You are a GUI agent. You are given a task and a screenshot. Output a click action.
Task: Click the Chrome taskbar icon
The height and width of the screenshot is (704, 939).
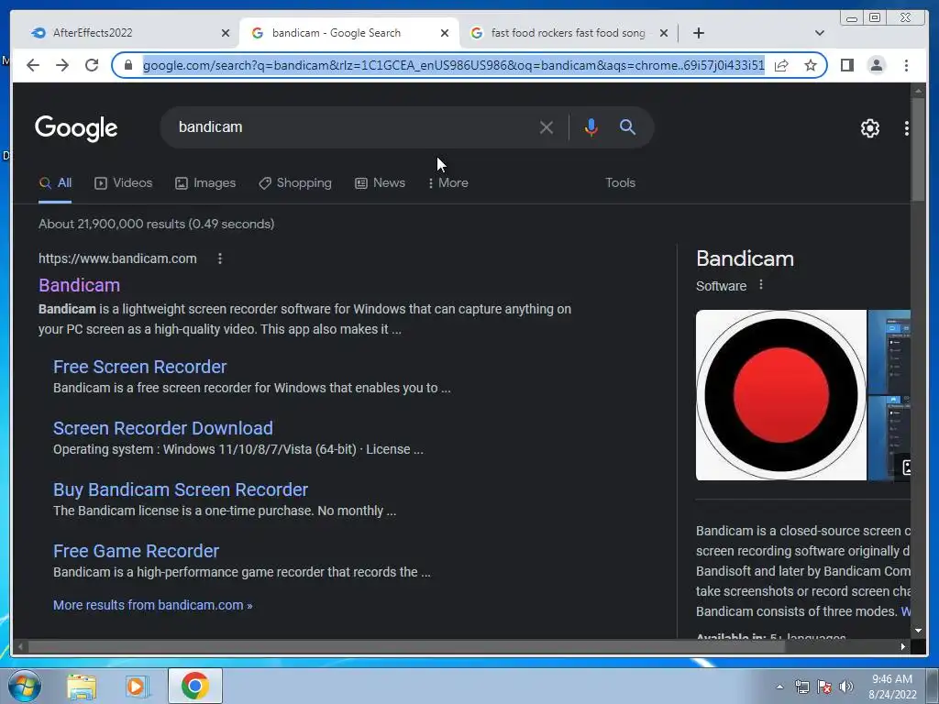pyautogui.click(x=195, y=686)
